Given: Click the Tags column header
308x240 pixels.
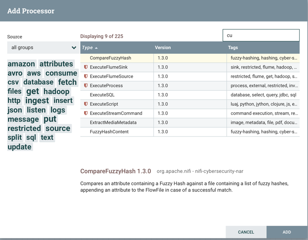Looking at the screenshot, I should (233, 48).
